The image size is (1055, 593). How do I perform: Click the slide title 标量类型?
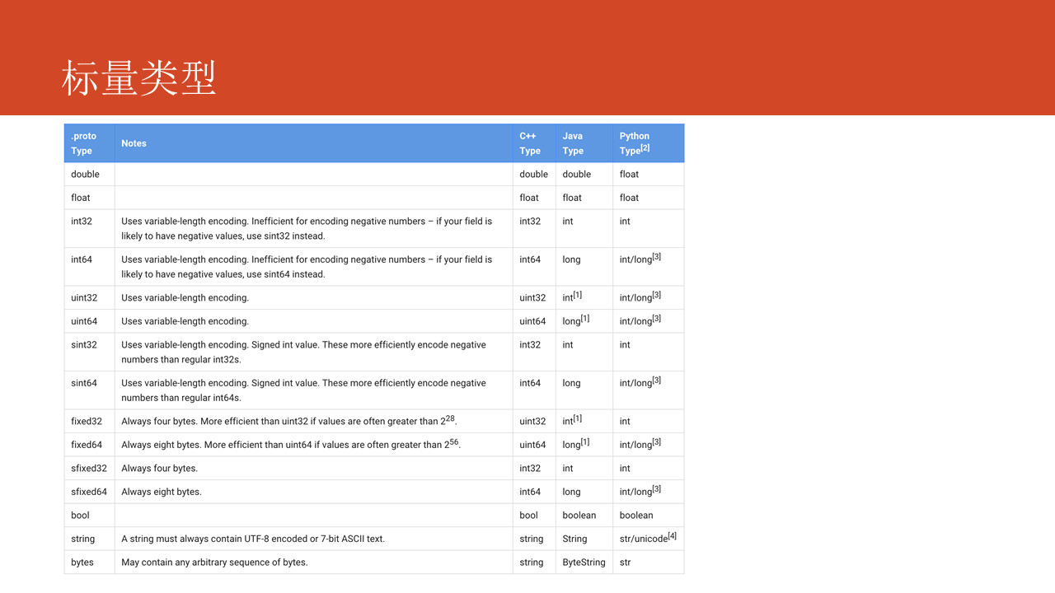coord(138,78)
